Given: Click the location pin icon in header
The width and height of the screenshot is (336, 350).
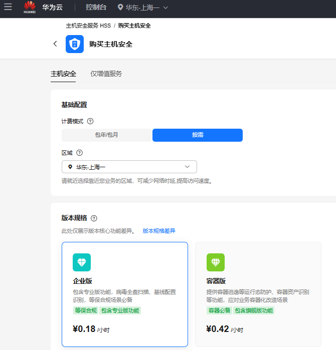Looking at the screenshot, I should [120, 8].
